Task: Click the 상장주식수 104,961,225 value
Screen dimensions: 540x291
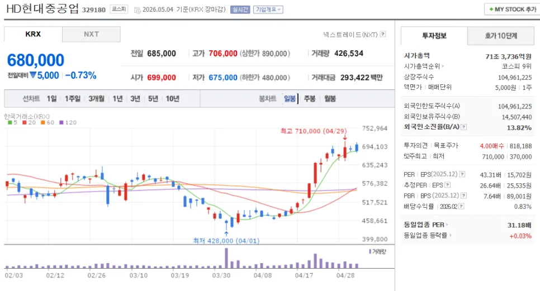Action: (x=515, y=78)
